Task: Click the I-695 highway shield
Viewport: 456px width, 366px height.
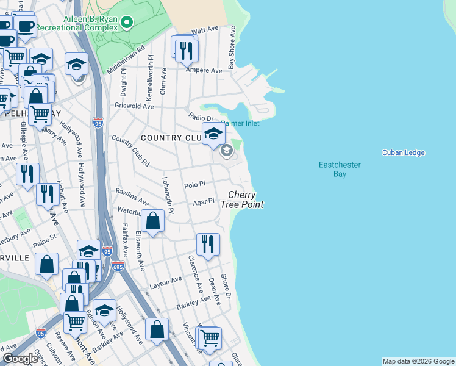Action: click(118, 266)
